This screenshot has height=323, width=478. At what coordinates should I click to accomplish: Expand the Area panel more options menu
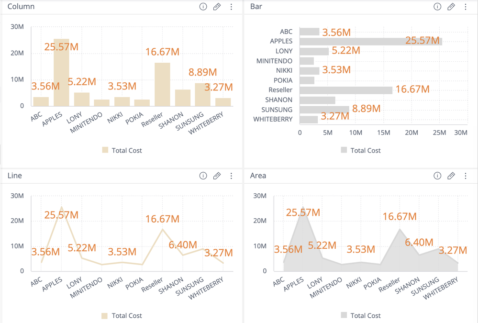point(465,176)
